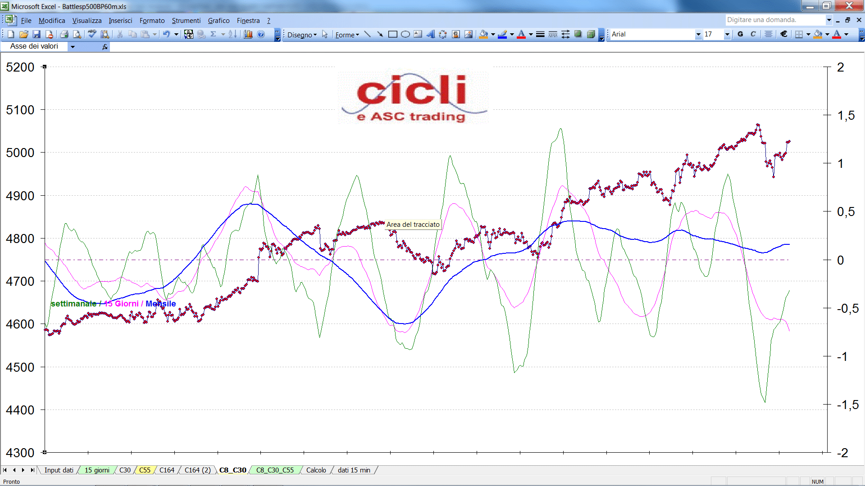Viewport: 865px width, 486px height.
Task: Expand the help question box dropdown
Action: pos(829,20)
